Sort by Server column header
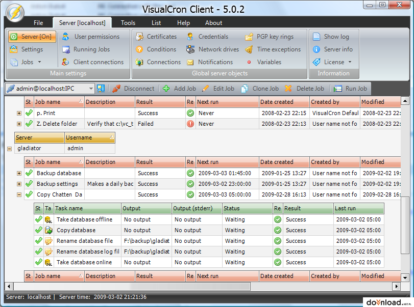This screenshot has width=414, height=307. [39, 137]
